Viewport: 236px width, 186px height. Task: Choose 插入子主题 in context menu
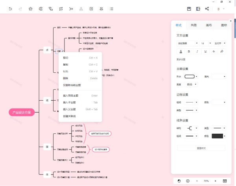pos(80,103)
